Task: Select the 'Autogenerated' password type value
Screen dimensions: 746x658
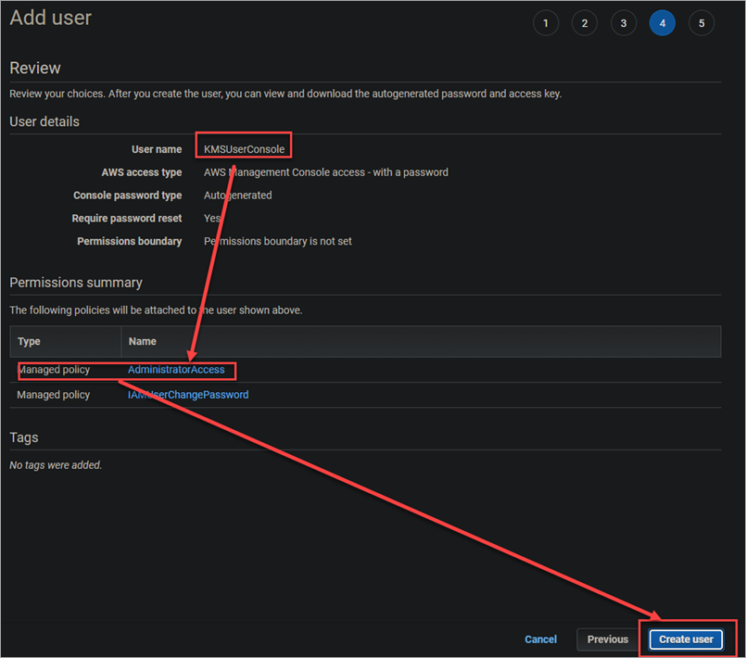Action: coord(238,196)
